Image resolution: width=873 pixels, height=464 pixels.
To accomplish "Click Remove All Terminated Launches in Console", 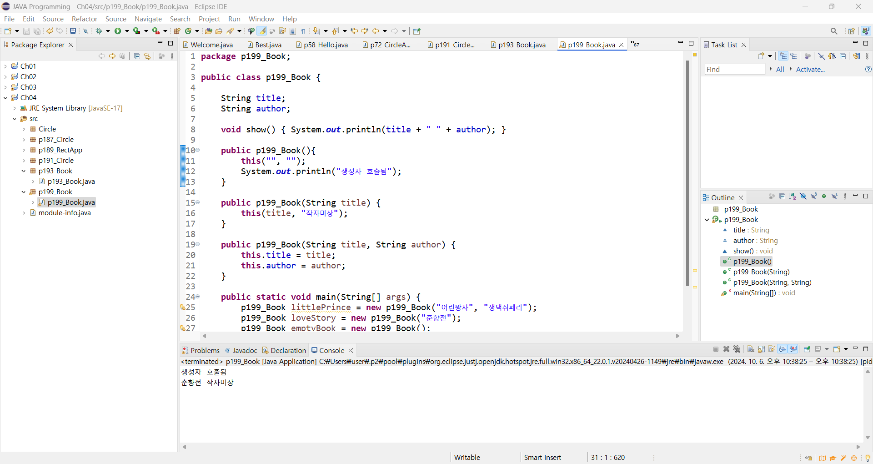I will point(737,349).
